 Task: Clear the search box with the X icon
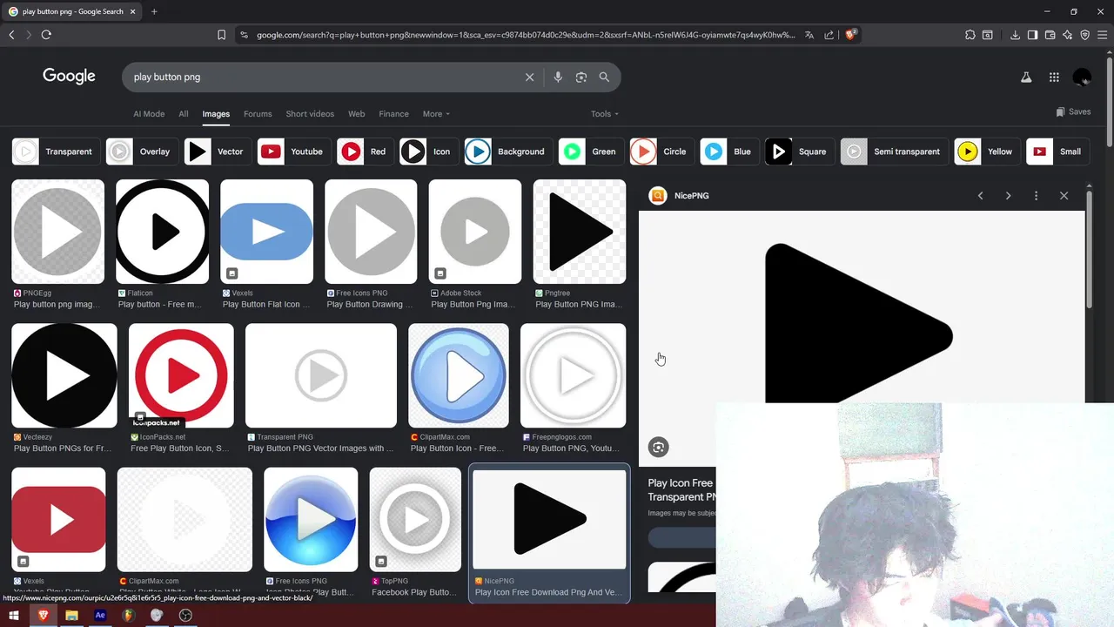pyautogui.click(x=529, y=78)
